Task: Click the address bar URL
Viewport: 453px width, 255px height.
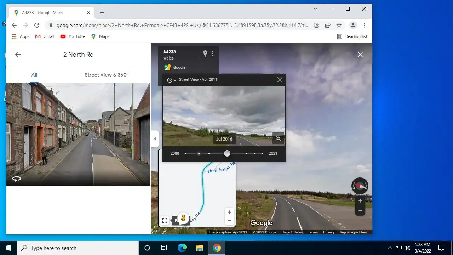Action: point(182,25)
